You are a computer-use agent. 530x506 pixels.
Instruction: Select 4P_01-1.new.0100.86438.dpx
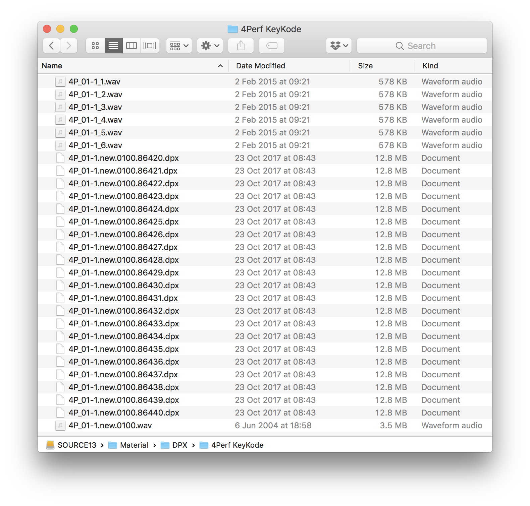click(x=265, y=387)
